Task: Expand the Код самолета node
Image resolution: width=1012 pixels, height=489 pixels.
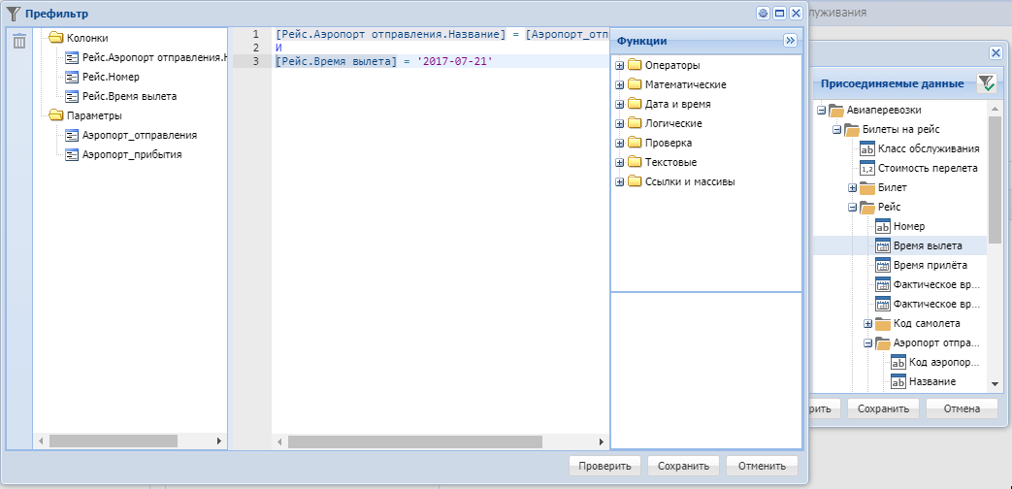Action: [867, 323]
